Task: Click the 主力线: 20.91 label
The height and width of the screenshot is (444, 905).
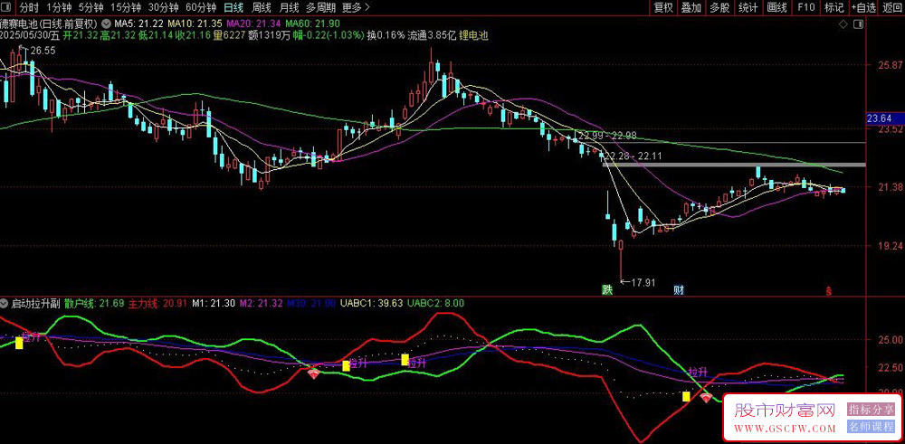Action: [157, 303]
